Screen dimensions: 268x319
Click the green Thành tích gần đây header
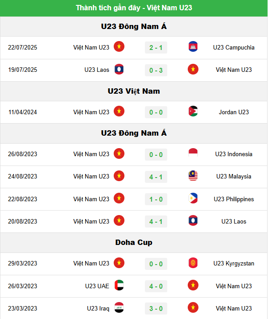click(x=134, y=8)
